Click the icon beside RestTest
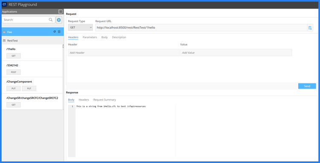This screenshot has width=320, height=163. 4,41
